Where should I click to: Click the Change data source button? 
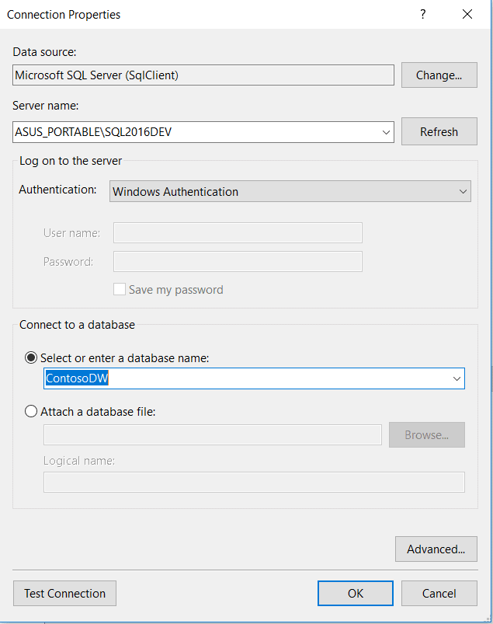click(x=439, y=75)
